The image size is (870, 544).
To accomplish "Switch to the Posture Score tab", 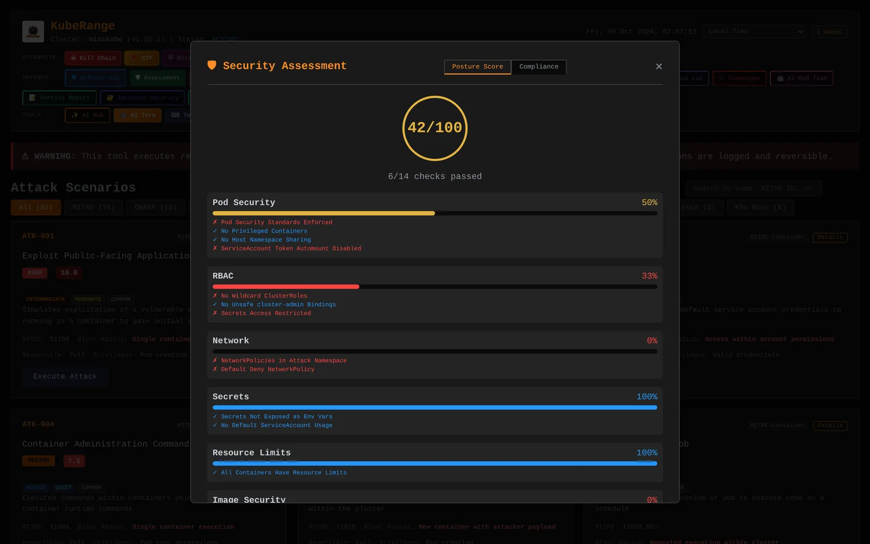I will pyautogui.click(x=477, y=67).
